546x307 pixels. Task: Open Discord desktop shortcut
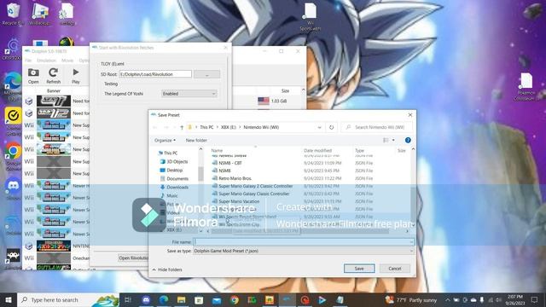pyautogui.click(x=13, y=189)
